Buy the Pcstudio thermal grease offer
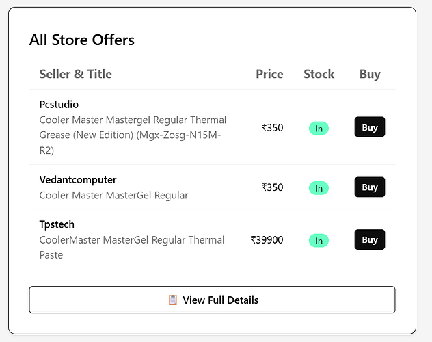432x342 pixels. click(x=369, y=127)
